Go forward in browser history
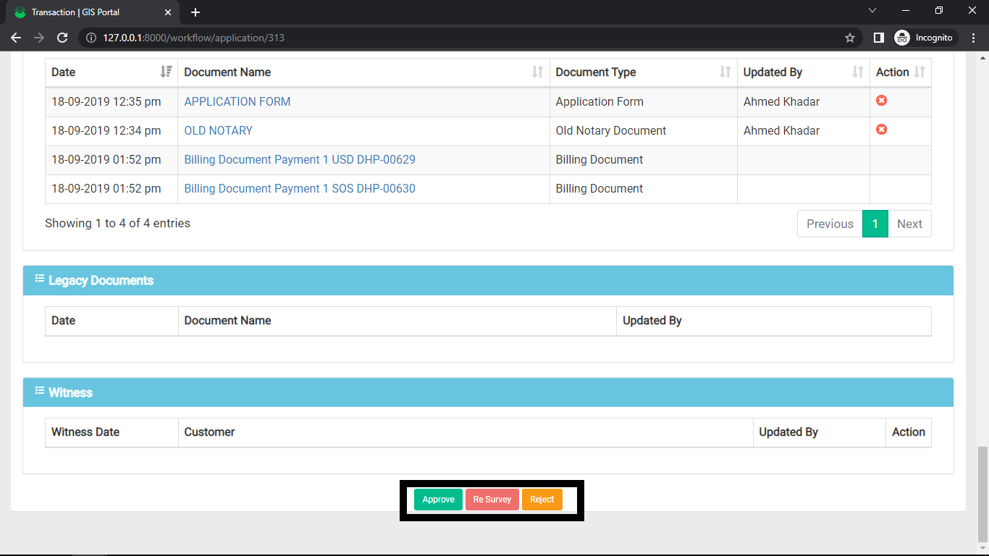This screenshot has width=989, height=556. click(39, 38)
